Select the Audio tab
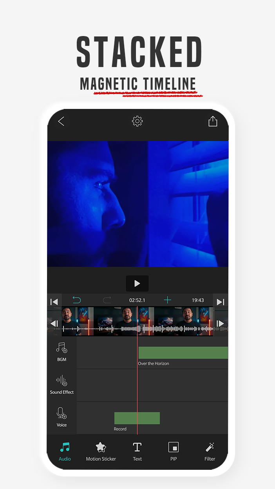The width and height of the screenshot is (275, 489). pyautogui.click(x=65, y=452)
